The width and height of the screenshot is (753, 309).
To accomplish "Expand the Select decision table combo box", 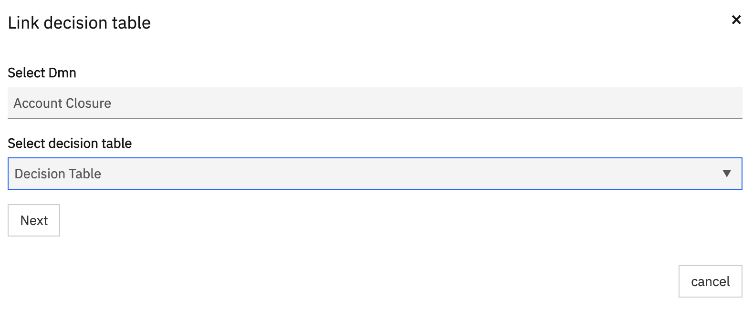I will [x=375, y=174].
